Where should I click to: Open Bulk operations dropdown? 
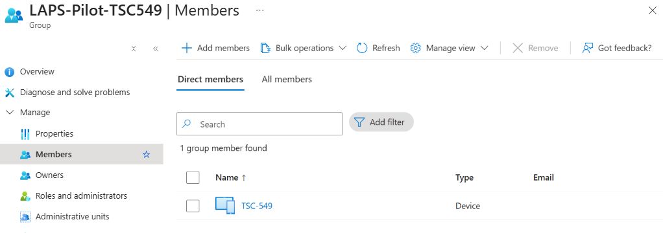304,48
